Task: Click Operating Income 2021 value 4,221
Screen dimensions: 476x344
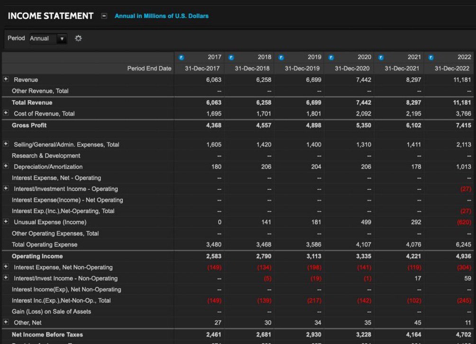Action: 413,256
